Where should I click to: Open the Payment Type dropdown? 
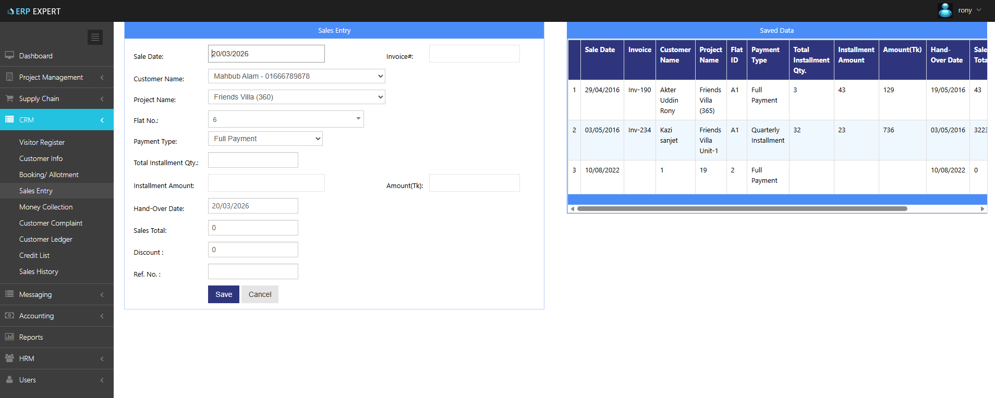tap(265, 139)
